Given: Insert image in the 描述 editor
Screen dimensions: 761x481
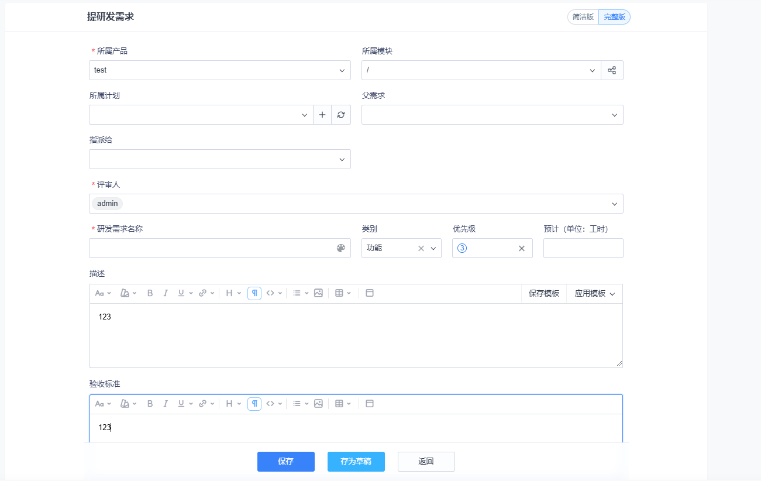Looking at the screenshot, I should (x=318, y=293).
